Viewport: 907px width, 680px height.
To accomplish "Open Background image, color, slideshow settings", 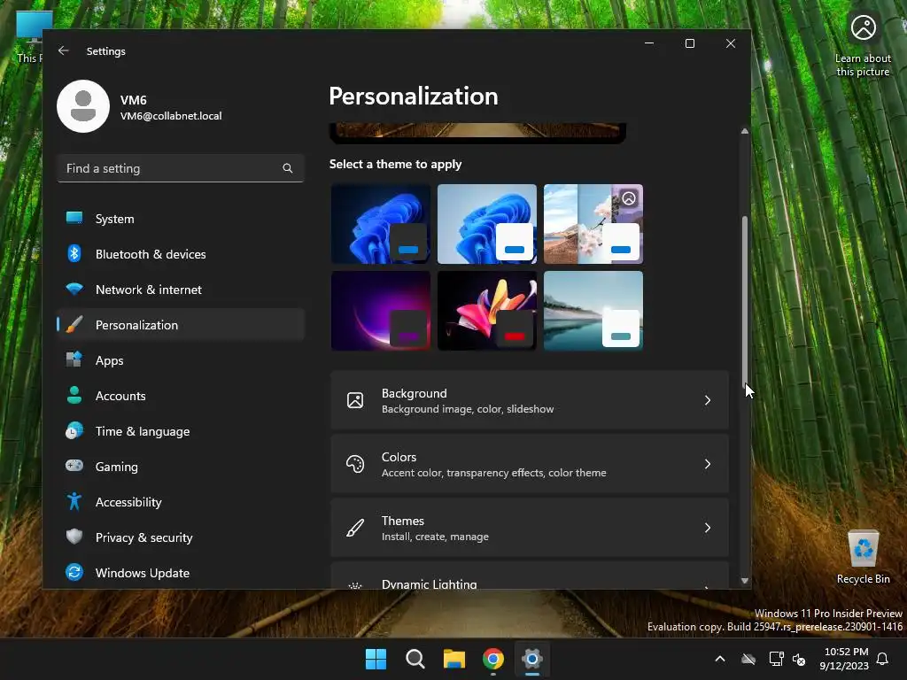I will [530, 400].
